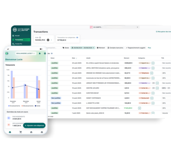Screen dimensions: 171x149
Task: Sort by the Date column arrow
Action: pos(76,58)
